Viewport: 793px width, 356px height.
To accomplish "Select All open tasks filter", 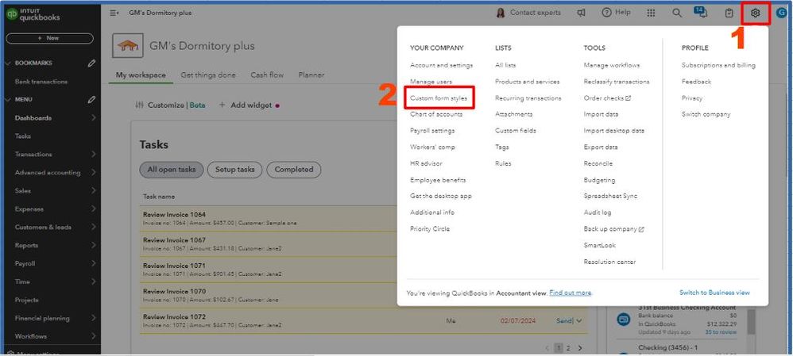I will tap(172, 170).
